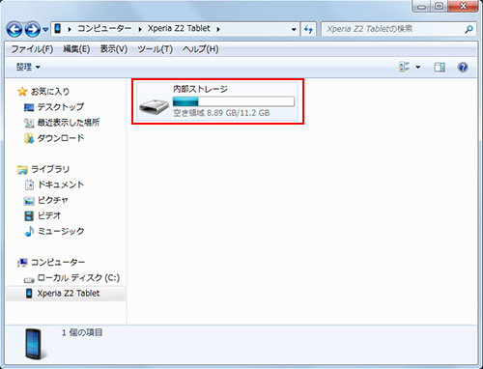Open the 整理 dropdown
Image resolution: width=483 pixels, height=369 pixels.
point(28,67)
